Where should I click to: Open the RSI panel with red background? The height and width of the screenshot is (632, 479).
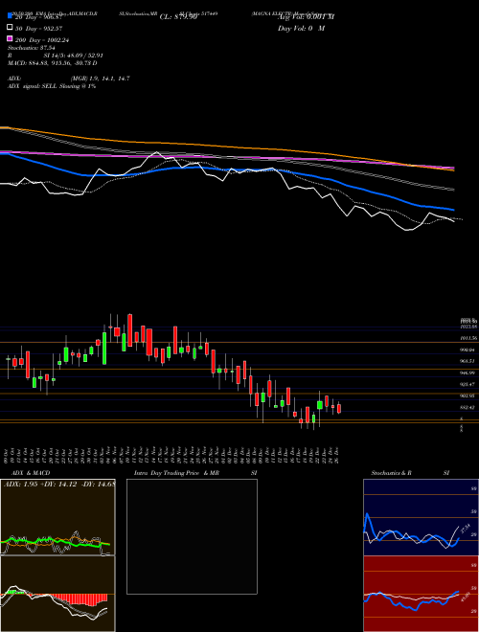pyautogui.click(x=421, y=594)
